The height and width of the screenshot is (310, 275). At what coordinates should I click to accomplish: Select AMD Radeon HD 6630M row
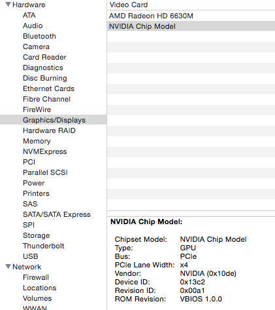point(191,16)
